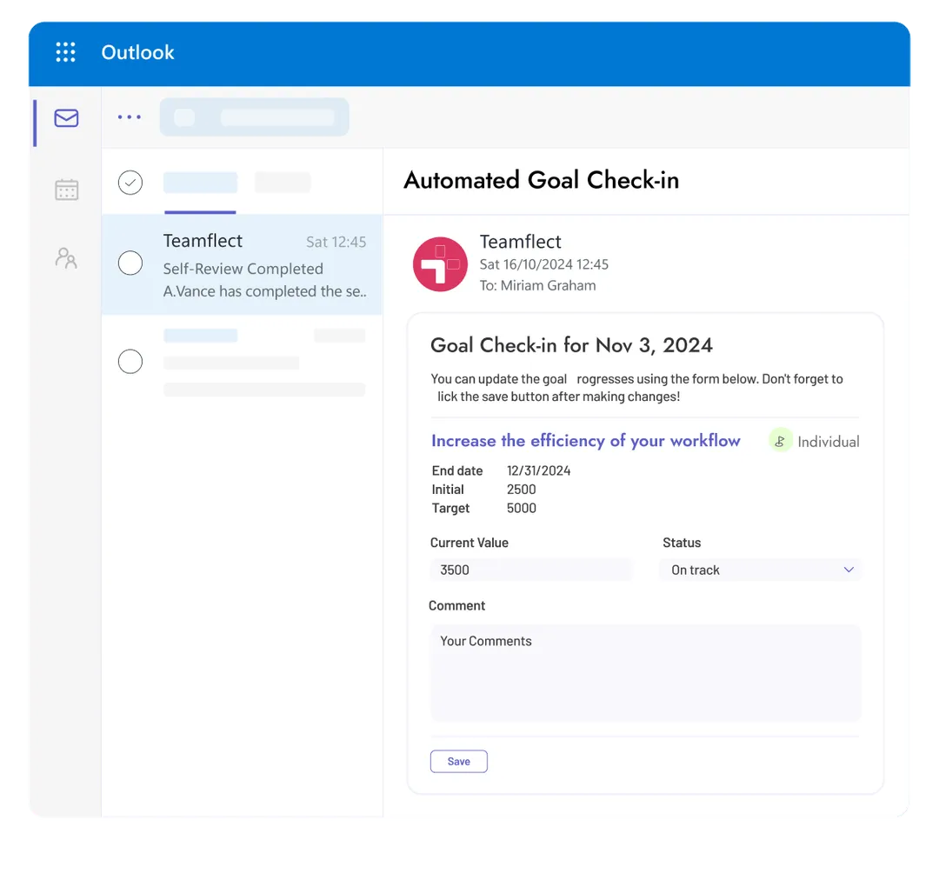Viewport: 939px width, 880px height.
Task: Open the app launcher grid icon
Action: click(66, 52)
